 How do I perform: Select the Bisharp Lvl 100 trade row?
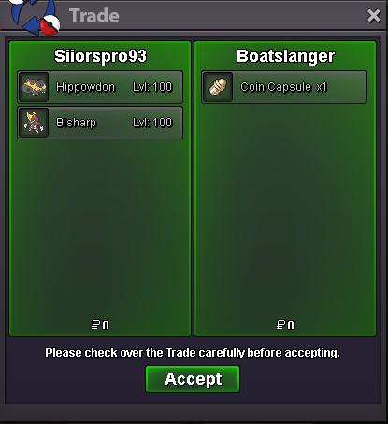pos(100,123)
